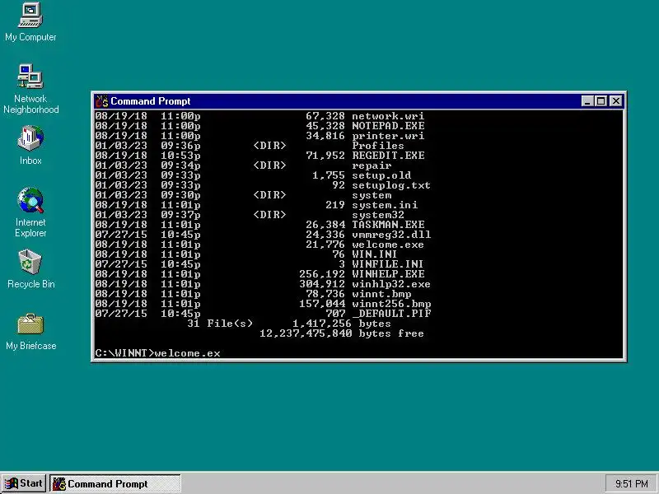This screenshot has height=494, width=659.
Task: Click the '157,044' file size value
Action: point(321,304)
